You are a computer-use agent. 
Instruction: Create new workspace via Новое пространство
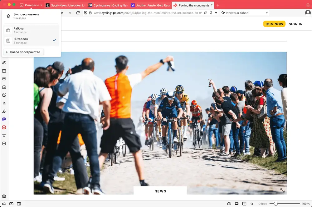(23, 52)
